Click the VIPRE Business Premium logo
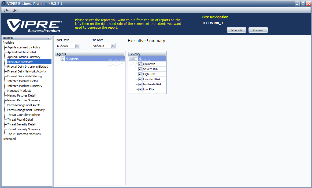Viewport: 312px width, 188px height. point(34,25)
